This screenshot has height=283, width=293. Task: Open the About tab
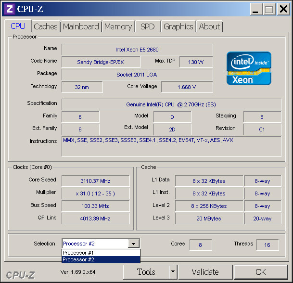click(209, 26)
